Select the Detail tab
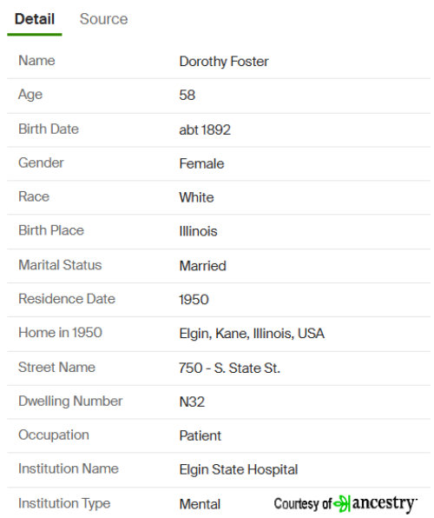Image resolution: width=434 pixels, height=518 pixels. [35, 19]
